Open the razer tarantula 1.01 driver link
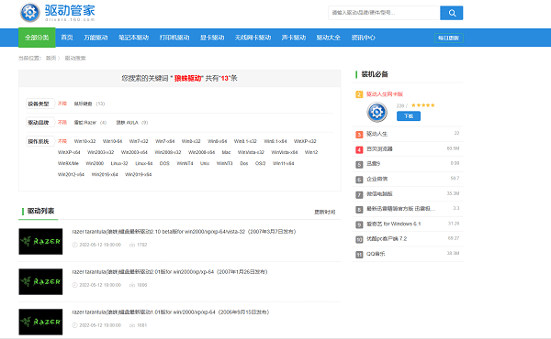Screen dimensions: 551x339 click(171, 312)
